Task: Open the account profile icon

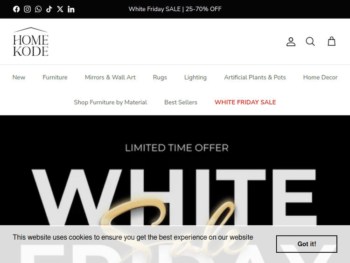Action: pos(291,42)
